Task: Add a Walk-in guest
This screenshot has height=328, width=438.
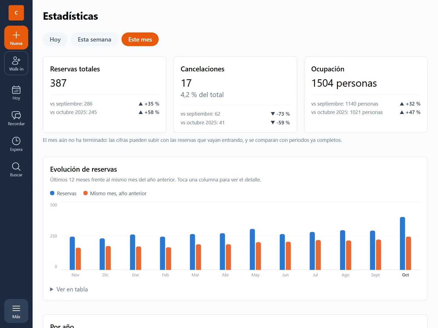Action: click(x=16, y=63)
